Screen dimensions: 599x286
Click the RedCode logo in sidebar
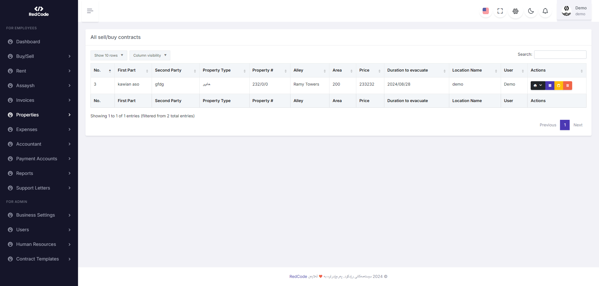[39, 11]
